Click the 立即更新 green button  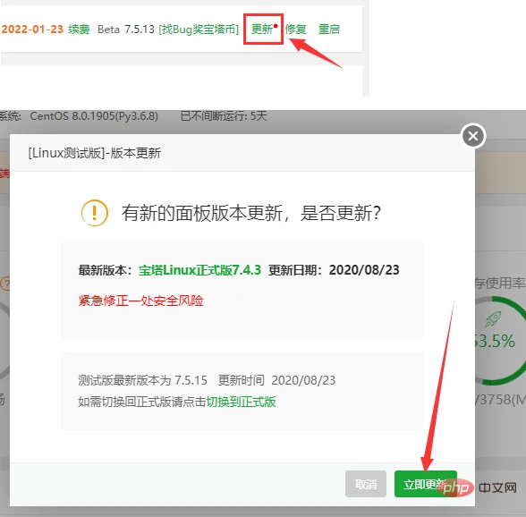(x=426, y=484)
